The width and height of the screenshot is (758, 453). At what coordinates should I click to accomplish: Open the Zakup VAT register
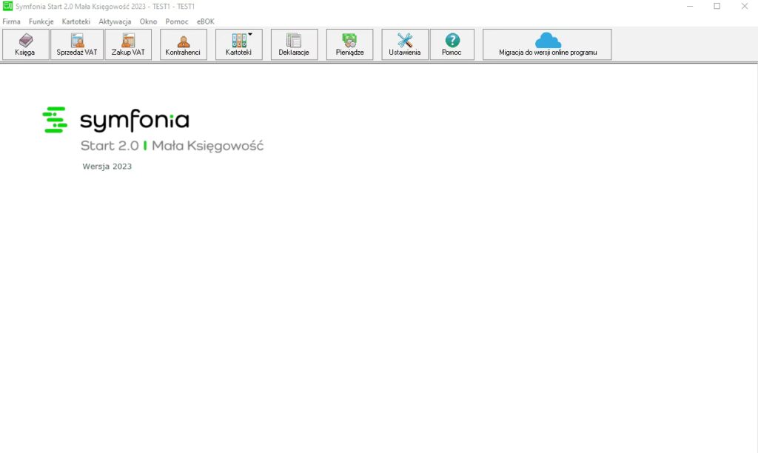(x=128, y=41)
